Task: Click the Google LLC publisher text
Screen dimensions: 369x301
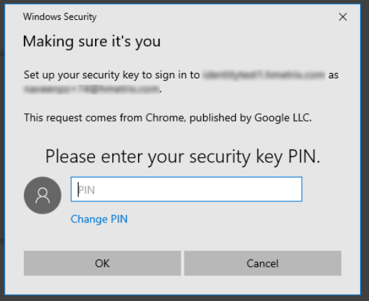Action: point(283,117)
